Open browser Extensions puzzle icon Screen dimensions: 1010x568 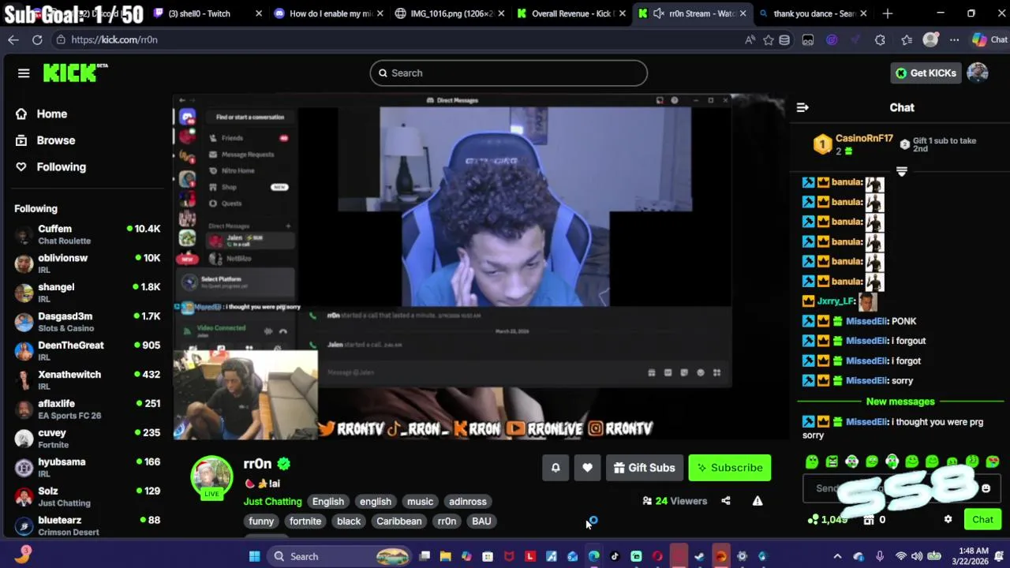click(880, 39)
